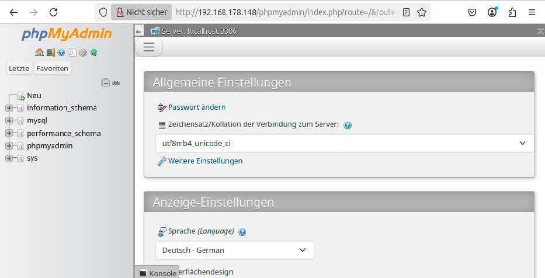Open the phpMyAdmin documentation icon
The width and height of the screenshot is (545, 278).
pos(61,53)
